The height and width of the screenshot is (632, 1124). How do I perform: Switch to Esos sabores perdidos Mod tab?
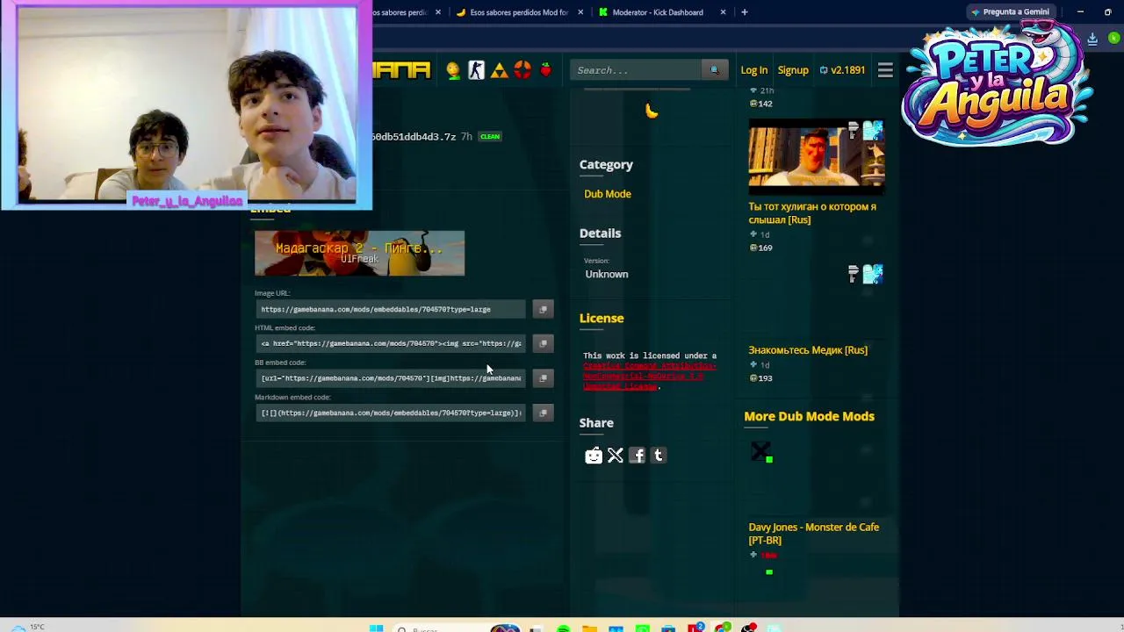tap(518, 12)
